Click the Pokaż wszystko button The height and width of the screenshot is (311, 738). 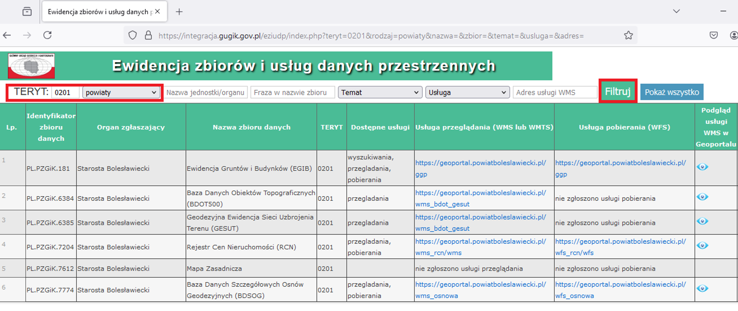pos(672,92)
